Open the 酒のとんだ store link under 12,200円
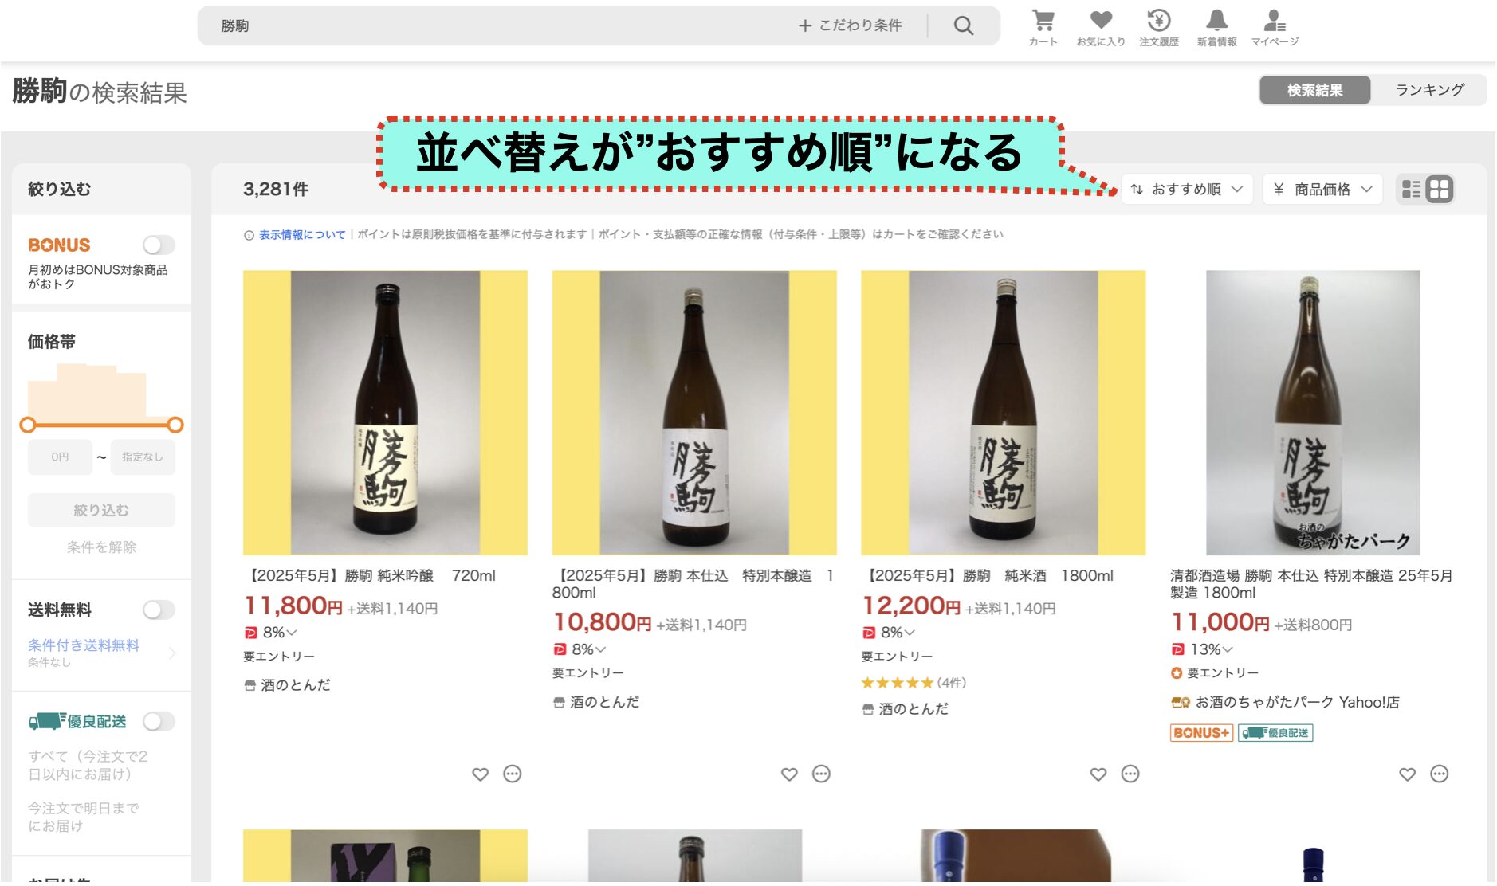The image size is (1497, 886). 914,709
